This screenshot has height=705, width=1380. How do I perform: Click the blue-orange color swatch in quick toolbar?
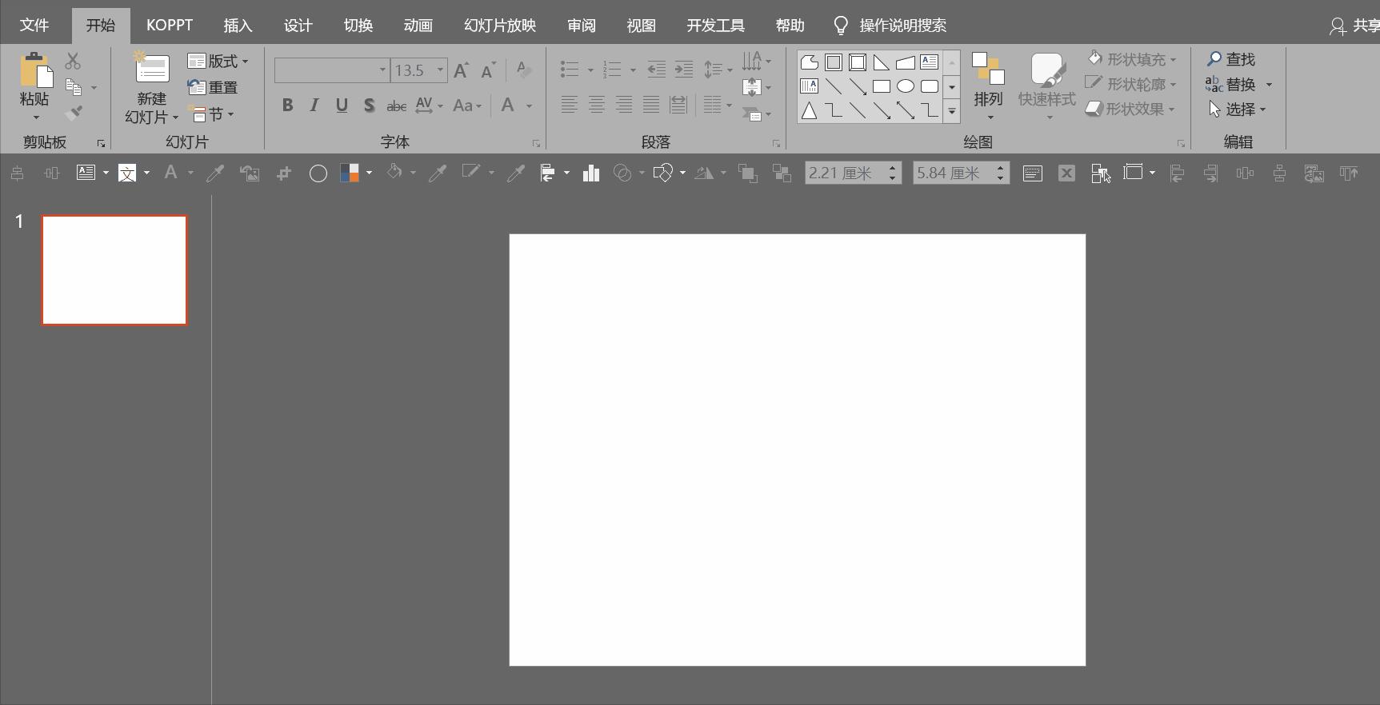coord(349,173)
